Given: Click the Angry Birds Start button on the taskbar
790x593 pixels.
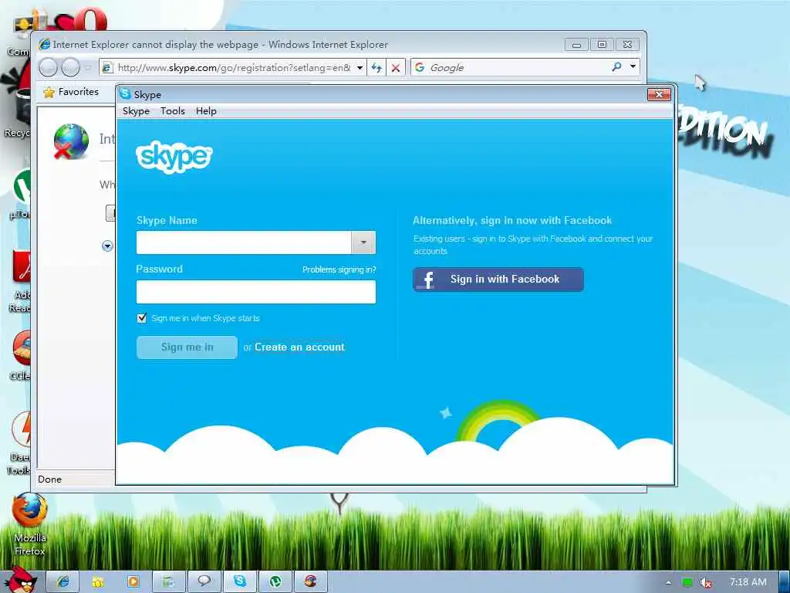Looking at the screenshot, I should click(20, 581).
